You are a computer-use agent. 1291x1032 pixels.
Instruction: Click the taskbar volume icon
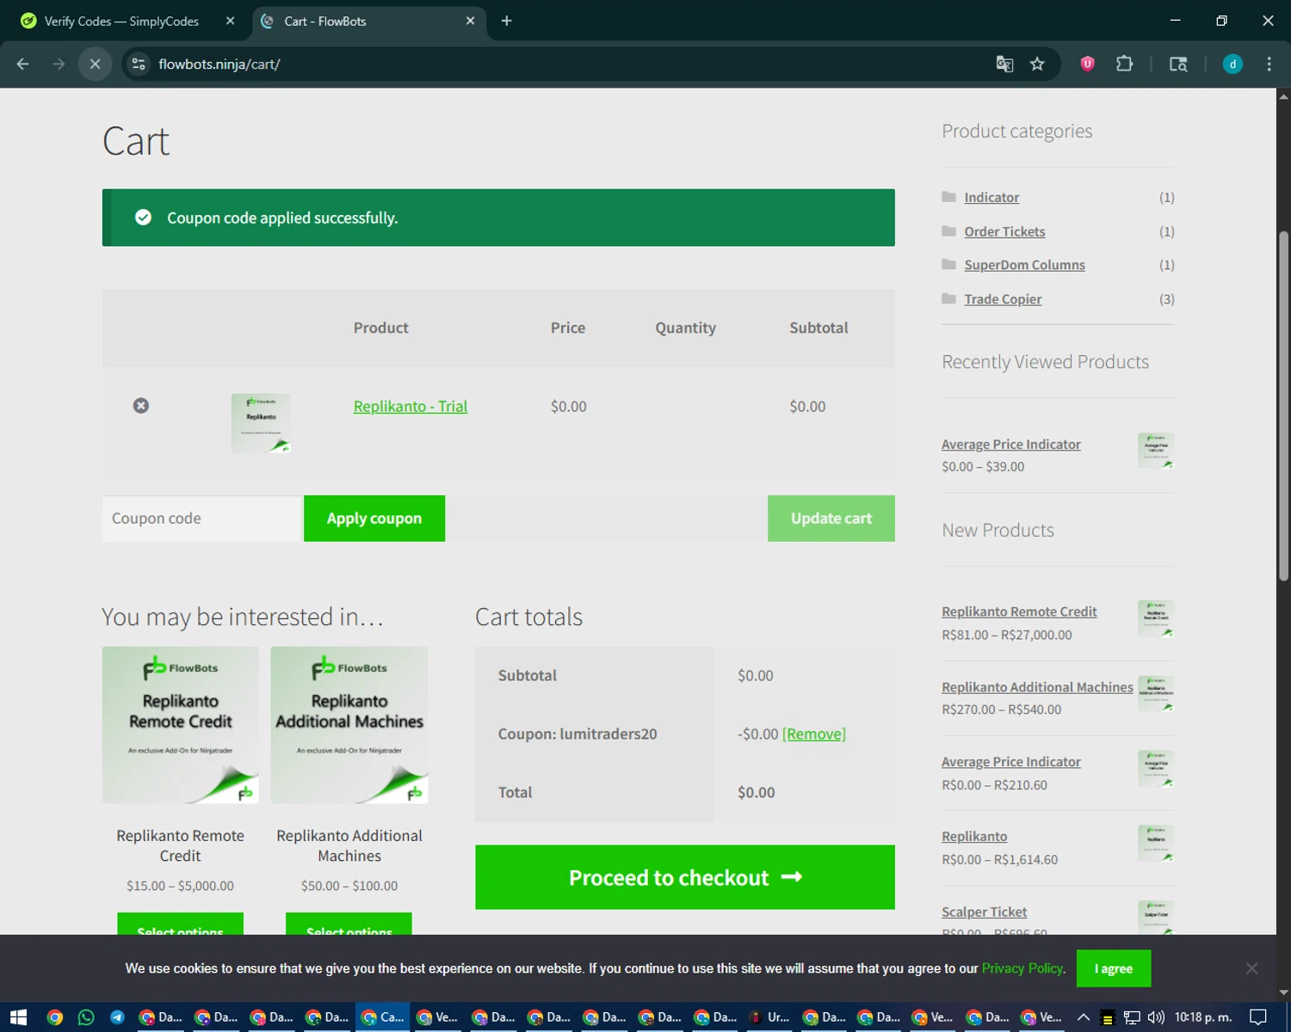point(1156,1017)
